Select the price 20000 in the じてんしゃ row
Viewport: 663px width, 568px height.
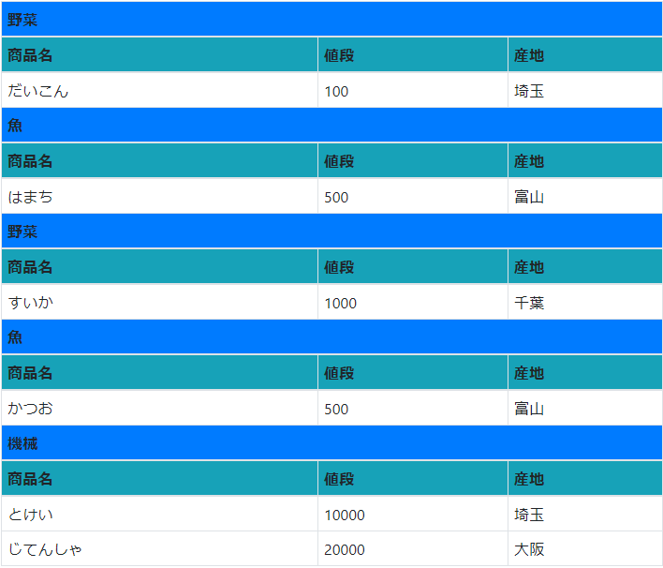click(x=345, y=550)
